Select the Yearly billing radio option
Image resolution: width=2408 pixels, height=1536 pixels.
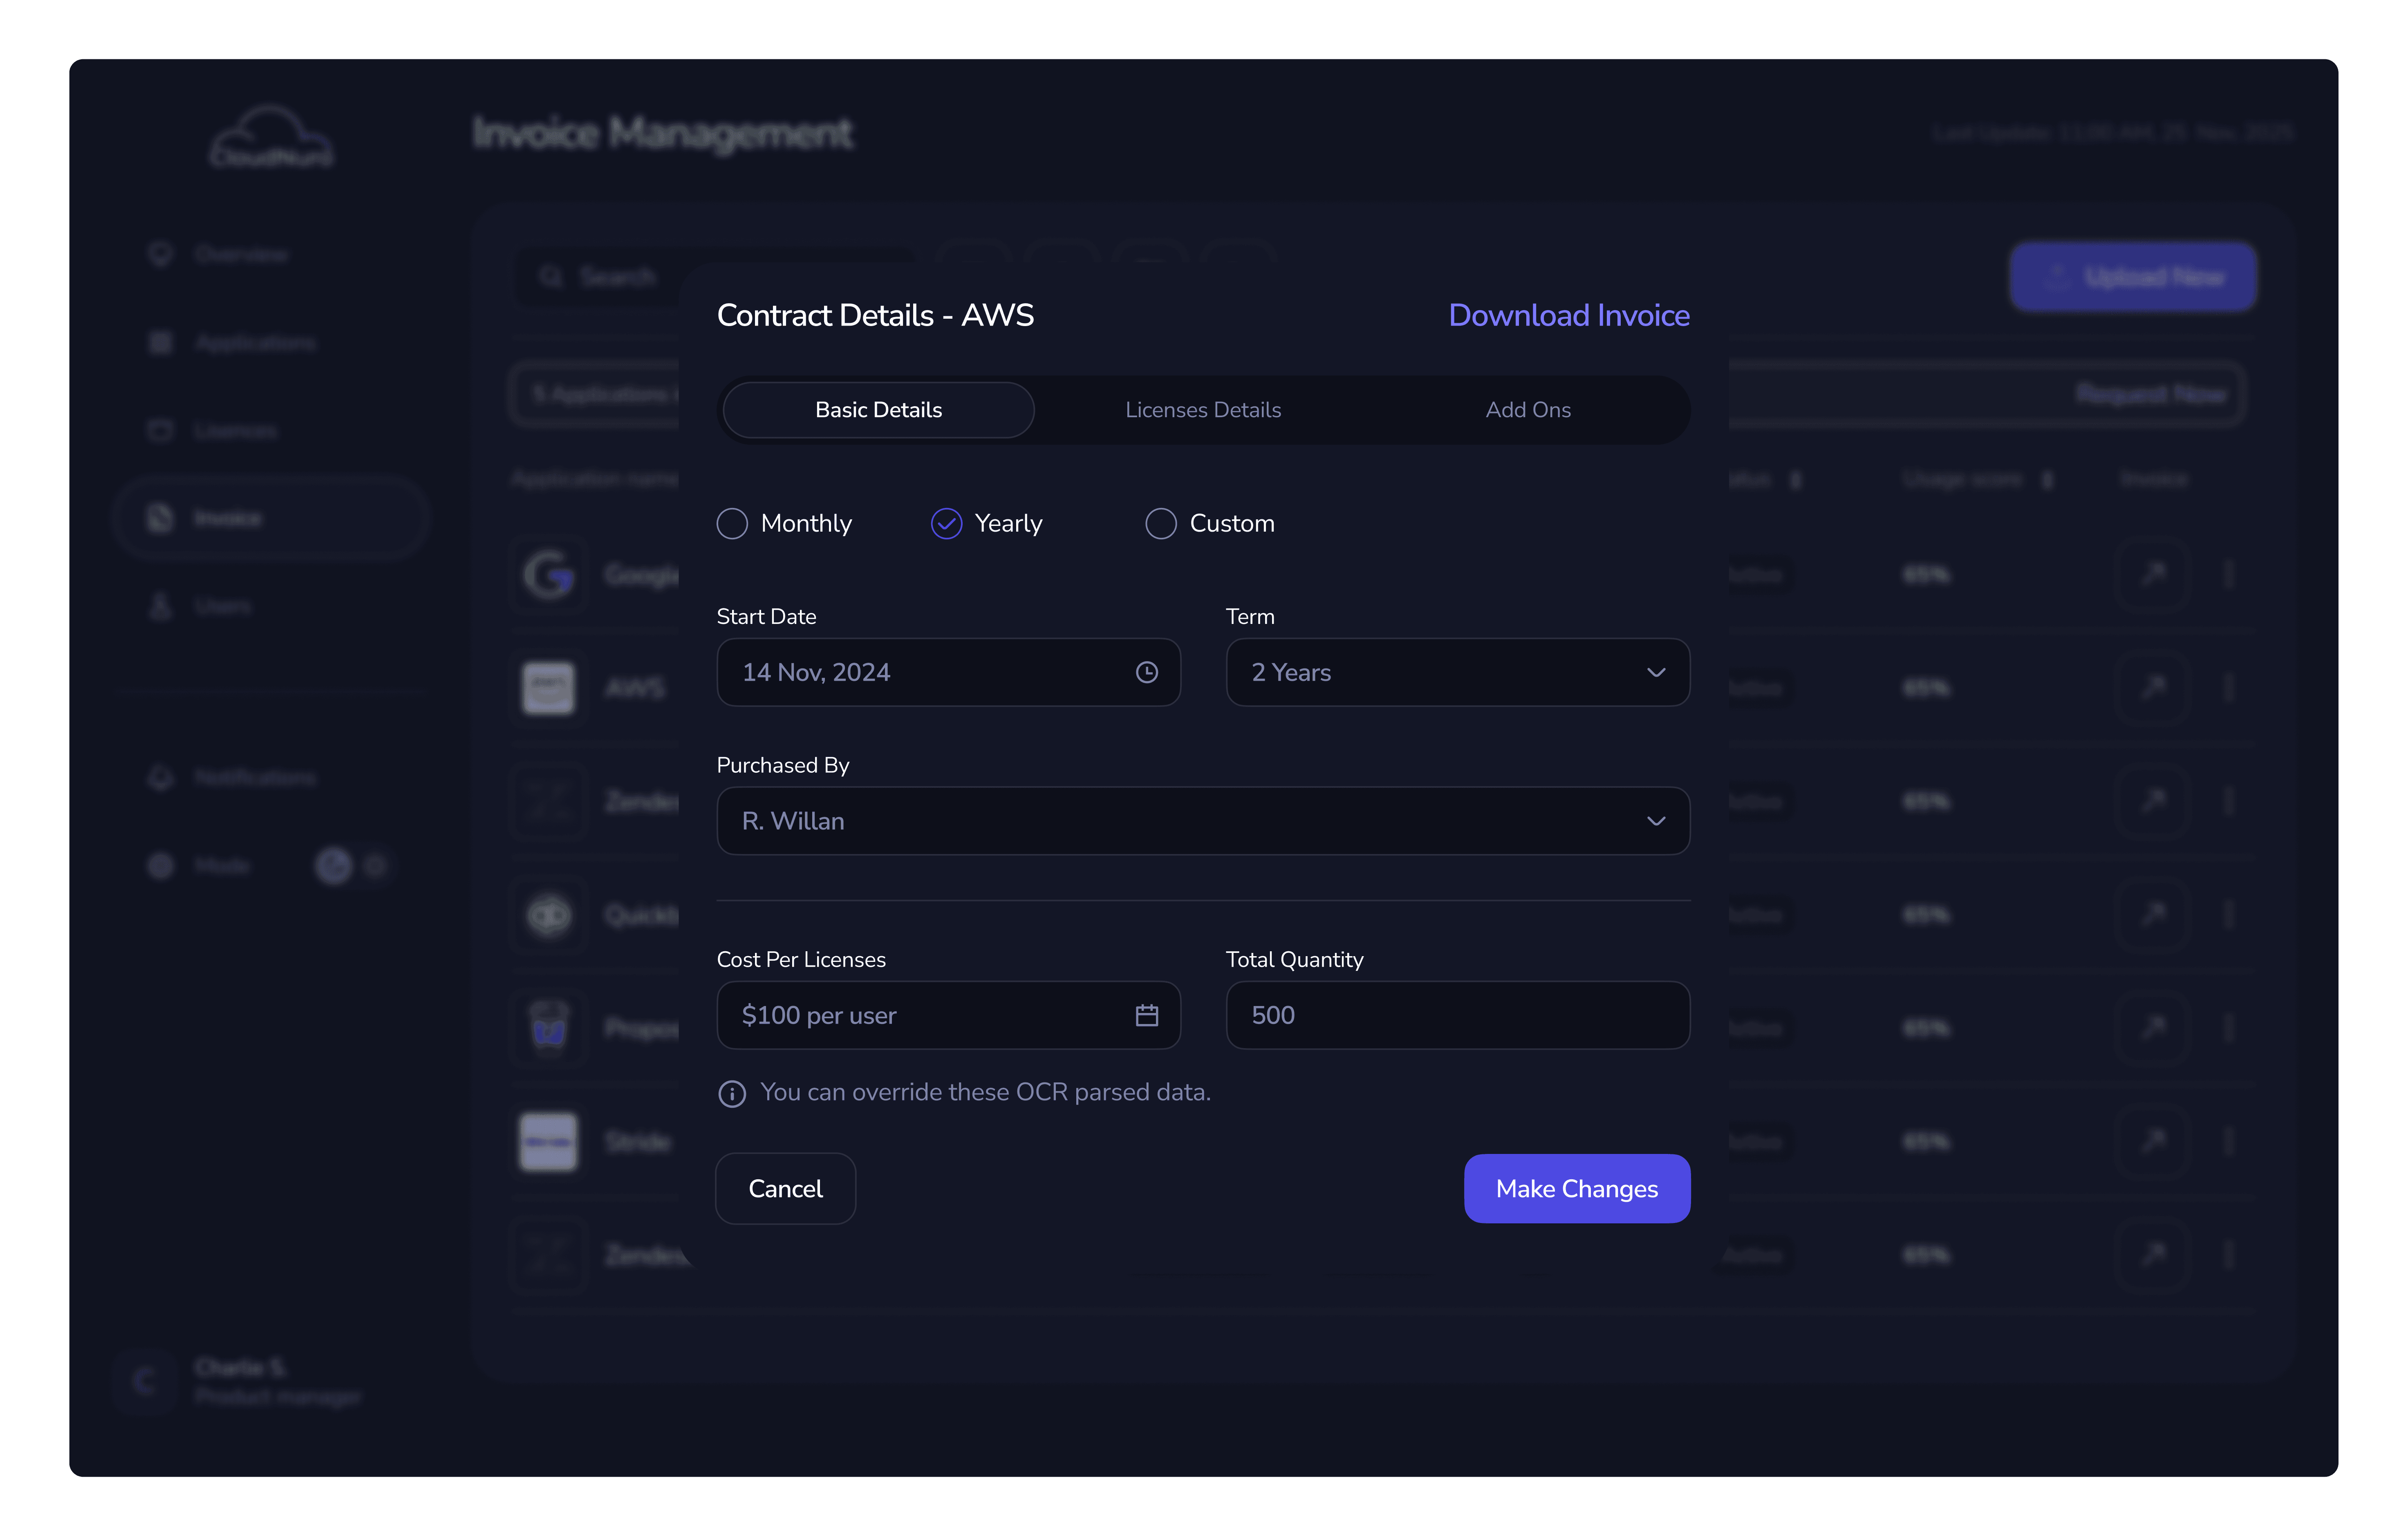pos(946,524)
